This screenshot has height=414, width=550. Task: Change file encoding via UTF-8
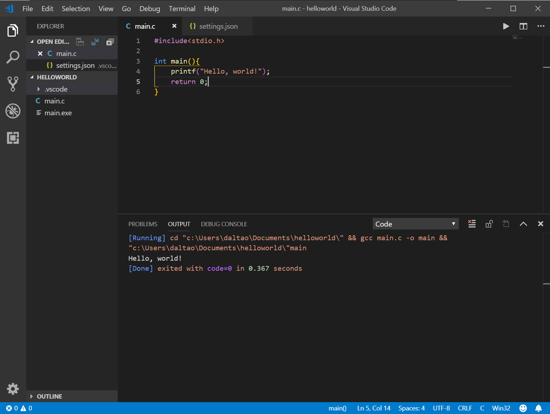click(x=441, y=408)
